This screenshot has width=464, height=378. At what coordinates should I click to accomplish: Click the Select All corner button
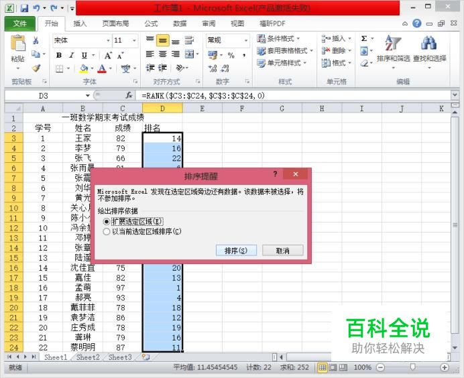pos(13,109)
